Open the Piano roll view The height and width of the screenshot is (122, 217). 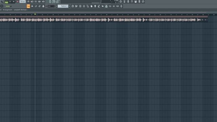point(77,6)
